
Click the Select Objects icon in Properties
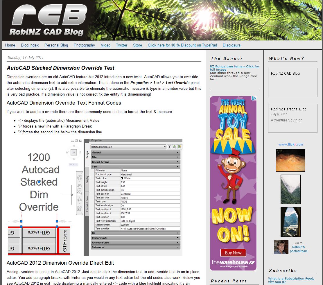click(175, 147)
